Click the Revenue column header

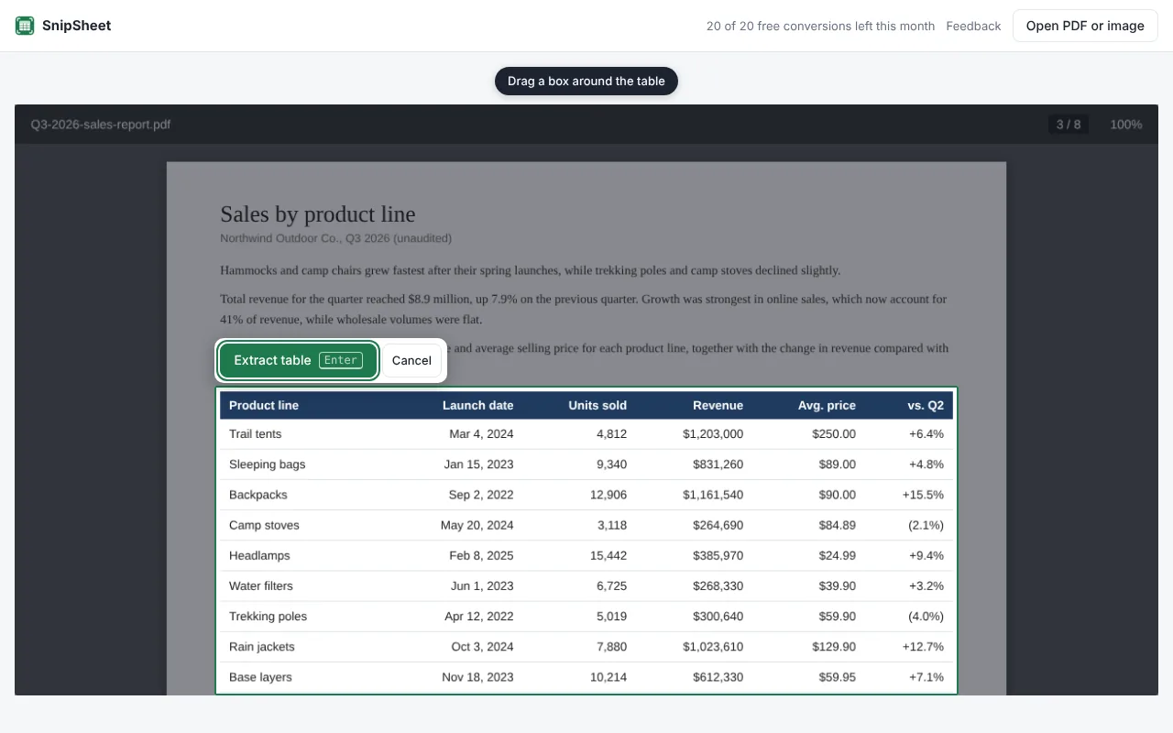click(718, 405)
